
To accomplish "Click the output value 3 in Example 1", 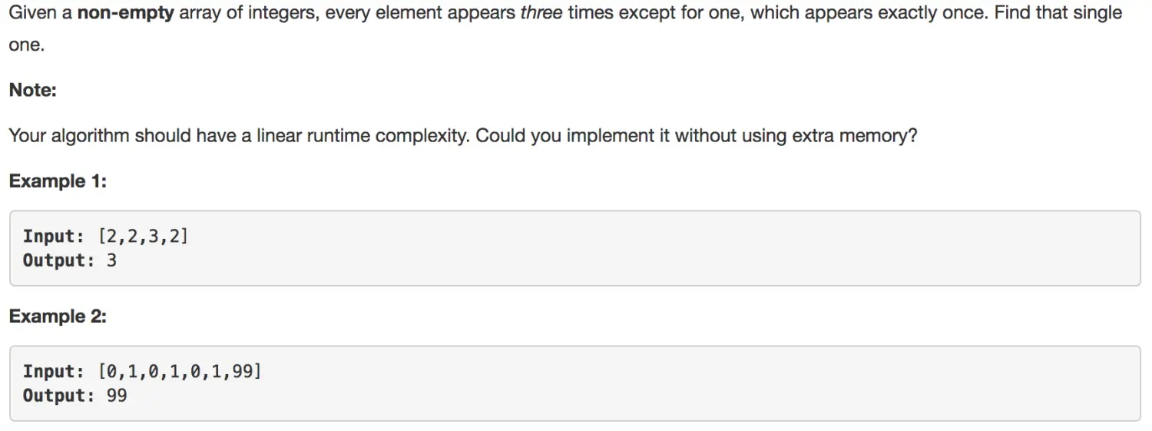I will pos(111,260).
